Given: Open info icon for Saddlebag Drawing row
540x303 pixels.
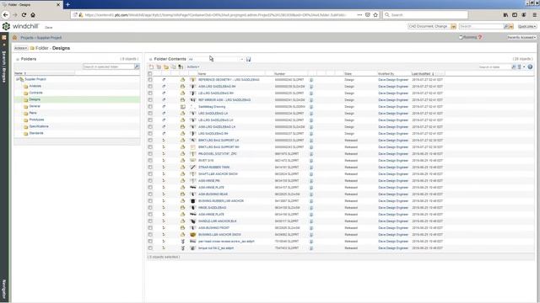Looking at the screenshot, I should pyautogui.click(x=311, y=107).
